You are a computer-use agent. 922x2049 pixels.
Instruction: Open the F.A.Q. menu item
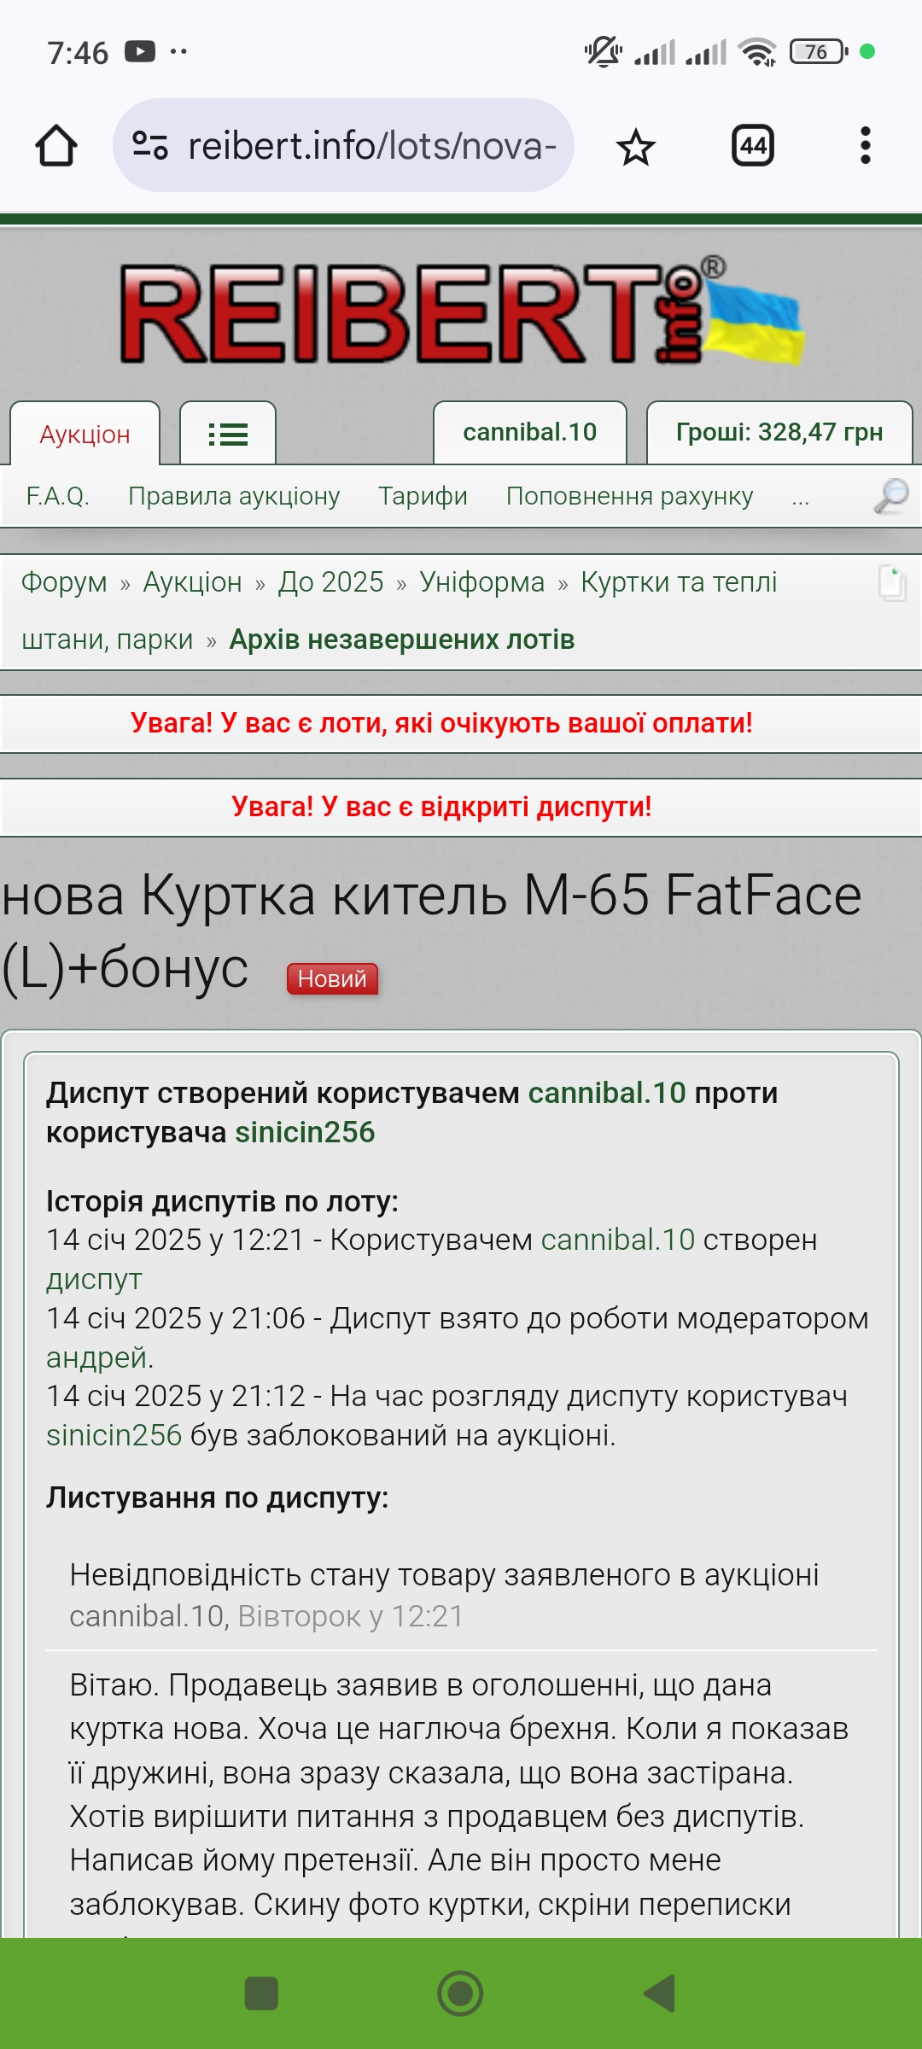(x=58, y=496)
